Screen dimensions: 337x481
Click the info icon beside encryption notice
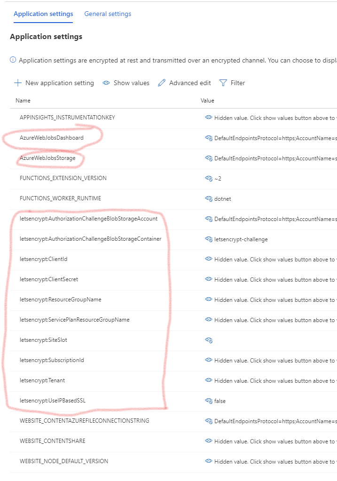pyautogui.click(x=13, y=60)
